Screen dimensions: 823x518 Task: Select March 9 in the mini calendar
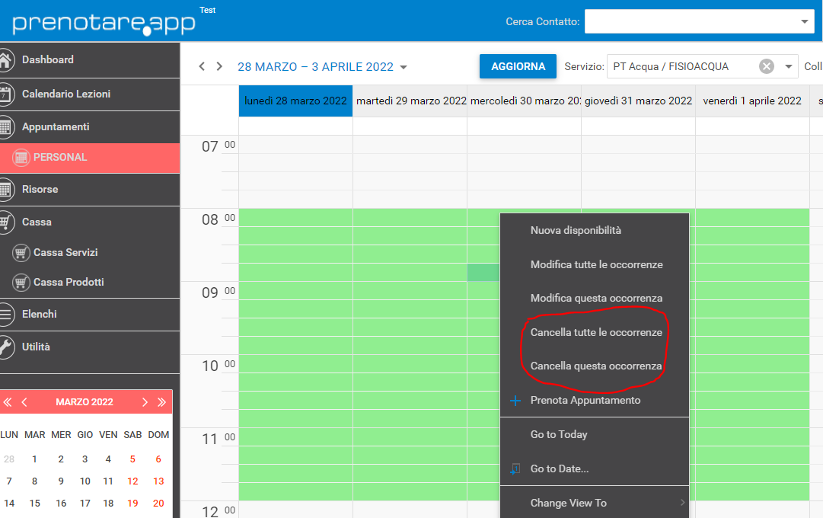(x=61, y=481)
